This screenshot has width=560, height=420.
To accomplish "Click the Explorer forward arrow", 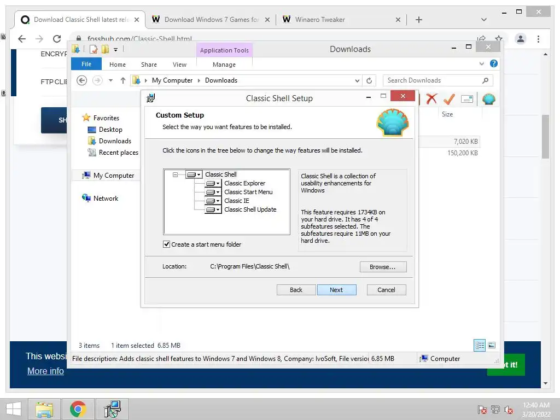I will pyautogui.click(x=97, y=81).
